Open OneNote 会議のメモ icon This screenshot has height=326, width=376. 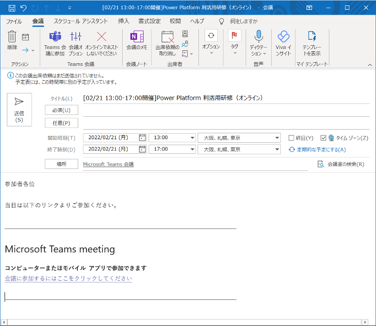(x=137, y=37)
